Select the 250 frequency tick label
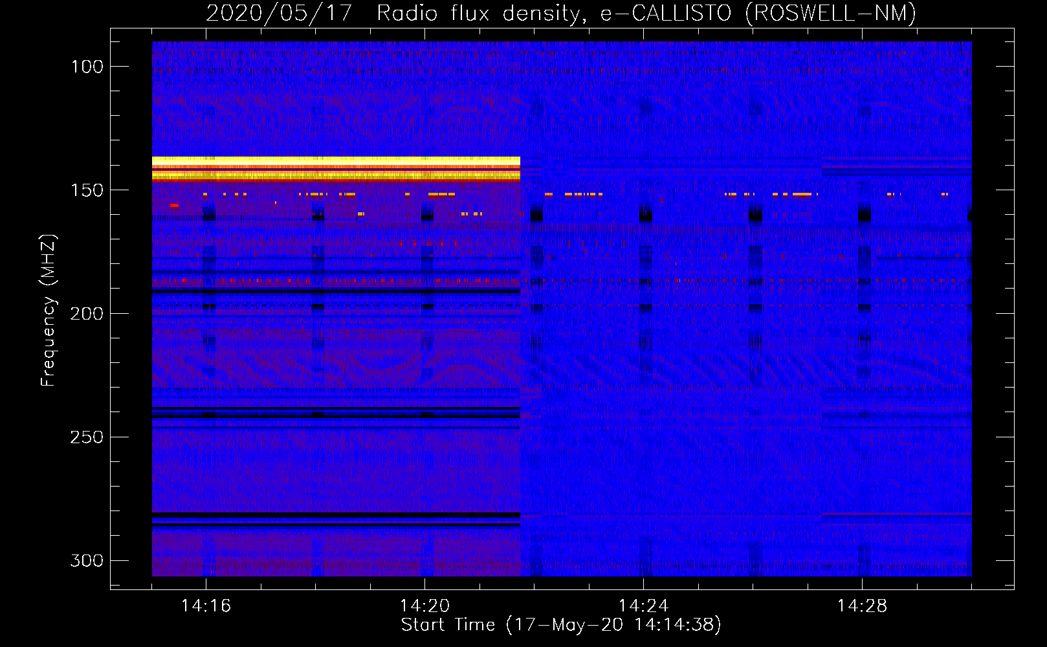The height and width of the screenshot is (647, 1047). [87, 437]
